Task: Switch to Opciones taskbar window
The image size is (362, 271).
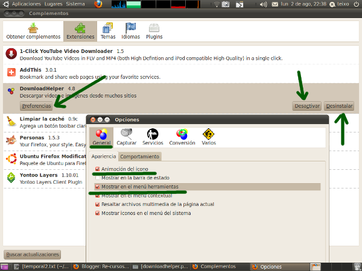Action: coord(280,267)
